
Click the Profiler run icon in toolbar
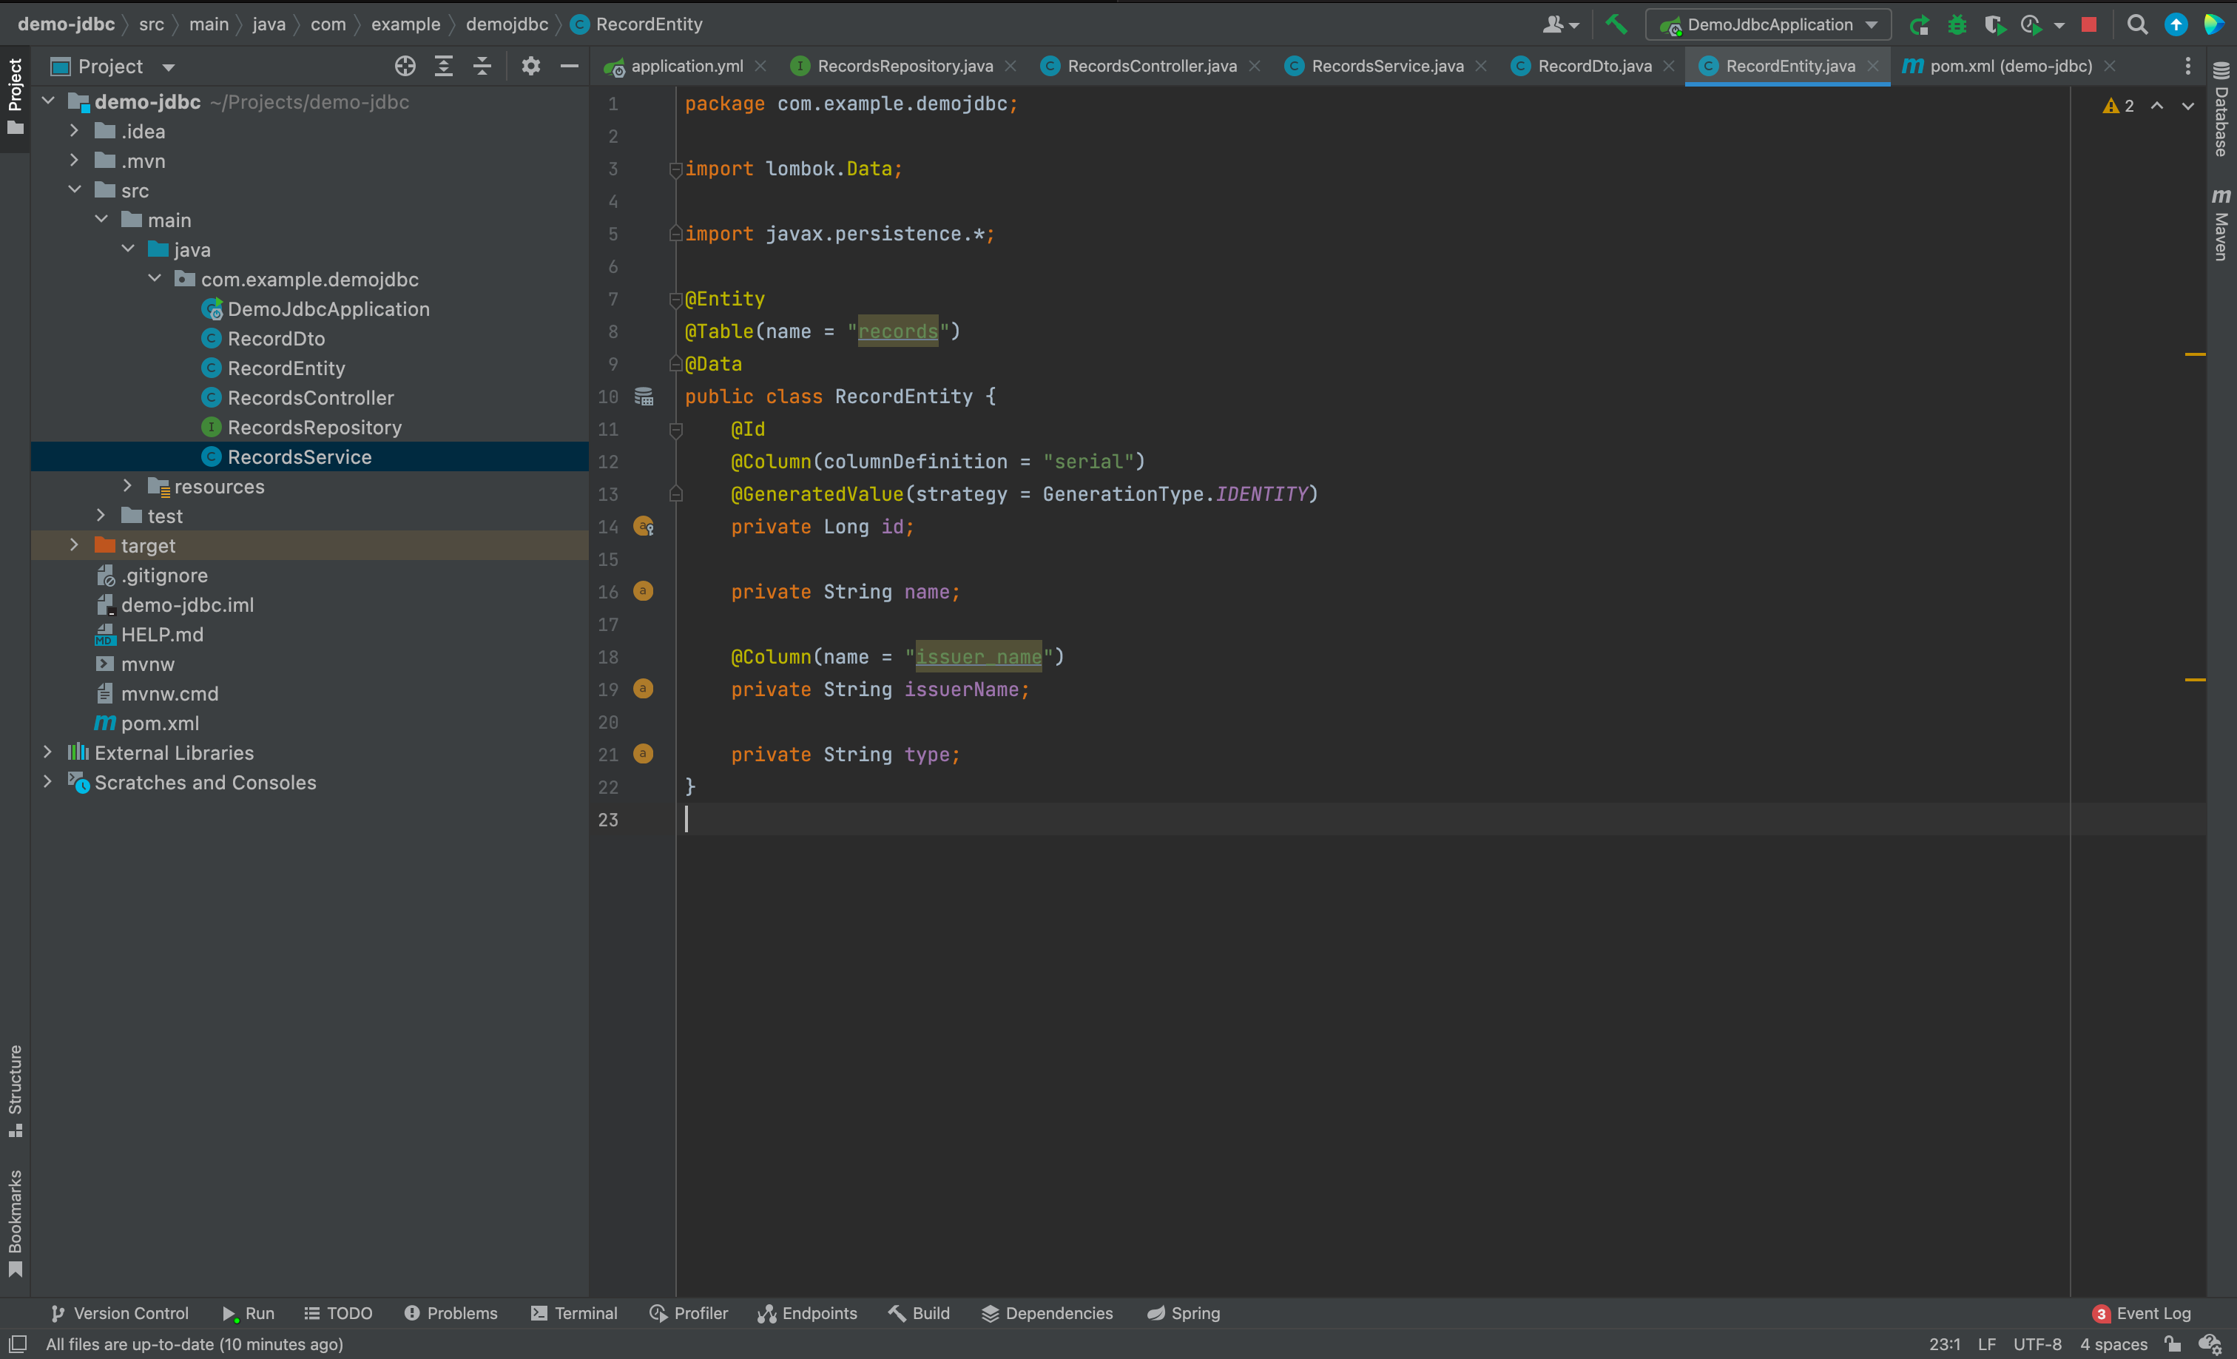(x=2032, y=24)
